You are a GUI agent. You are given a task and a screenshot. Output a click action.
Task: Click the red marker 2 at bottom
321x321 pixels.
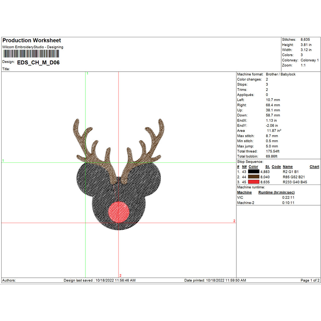pyautogui.click(x=120, y=275)
